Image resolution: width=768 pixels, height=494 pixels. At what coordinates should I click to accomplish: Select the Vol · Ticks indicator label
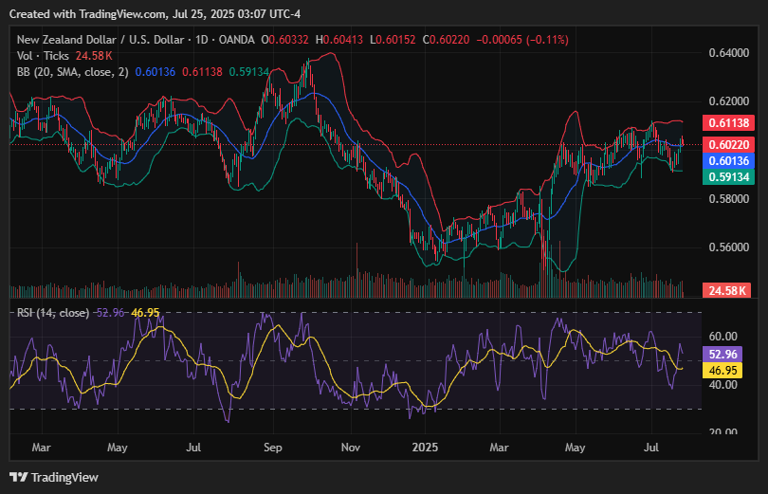43,56
